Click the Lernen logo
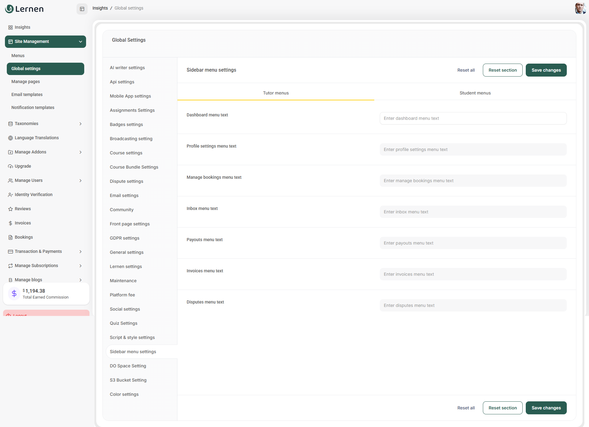The width and height of the screenshot is (589, 427). pos(25,9)
